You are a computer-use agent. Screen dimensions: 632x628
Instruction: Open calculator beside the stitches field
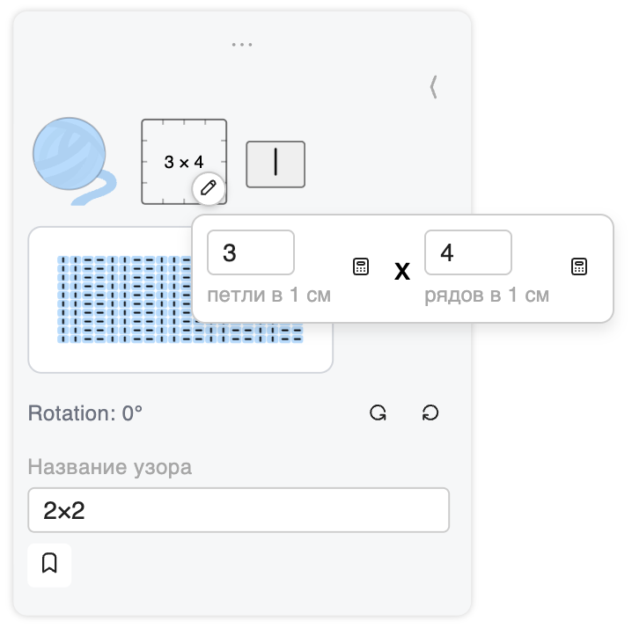[361, 267]
